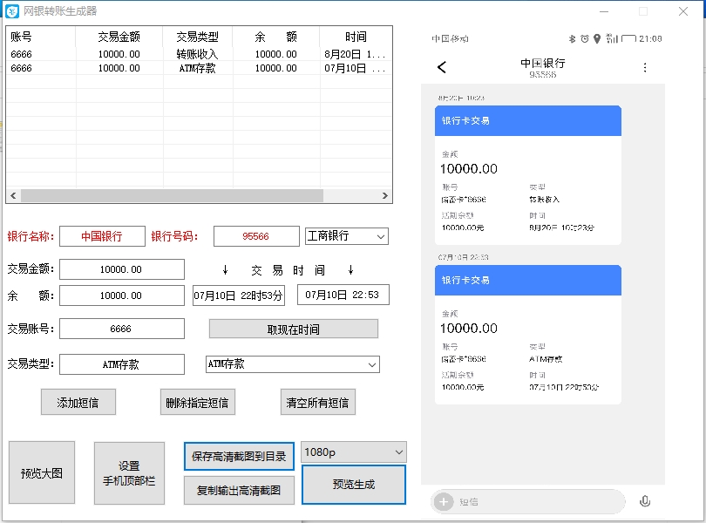Click the 预览生成 button

point(353,484)
